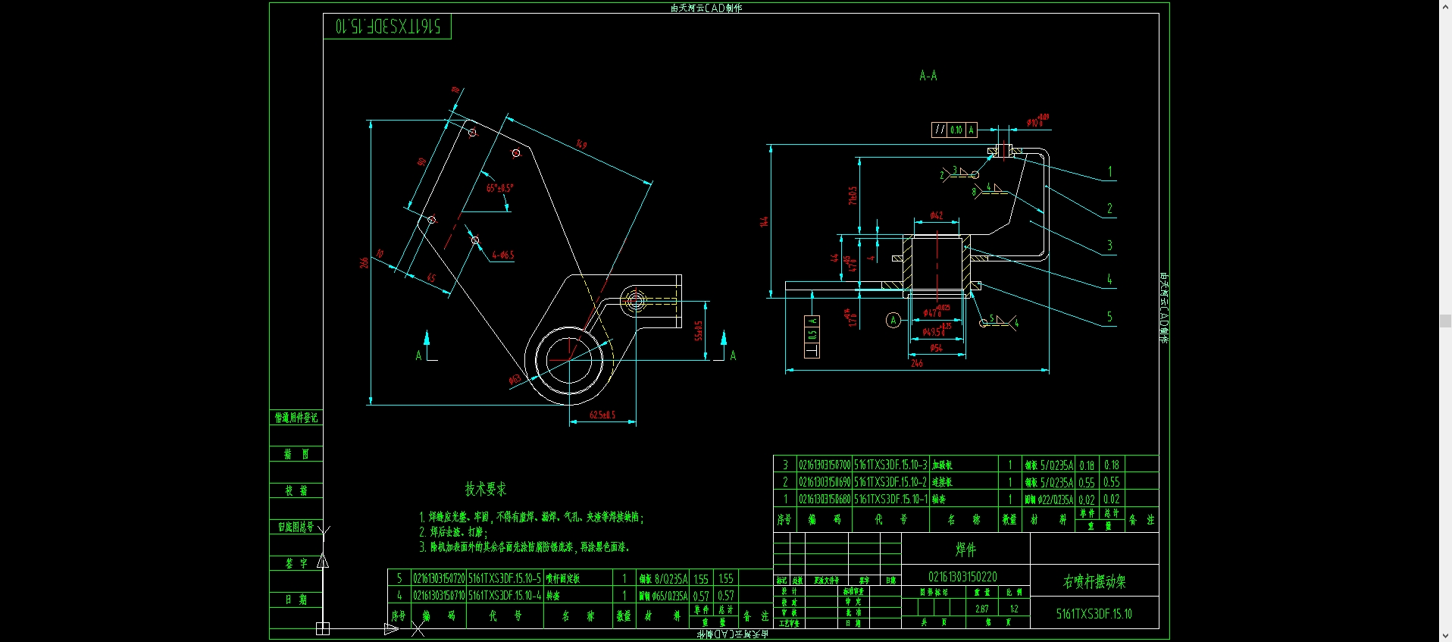This screenshot has height=642, width=1452.
Task: Click the 149 length dimension
Action: click(581, 144)
